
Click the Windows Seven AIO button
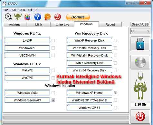pos(27,100)
